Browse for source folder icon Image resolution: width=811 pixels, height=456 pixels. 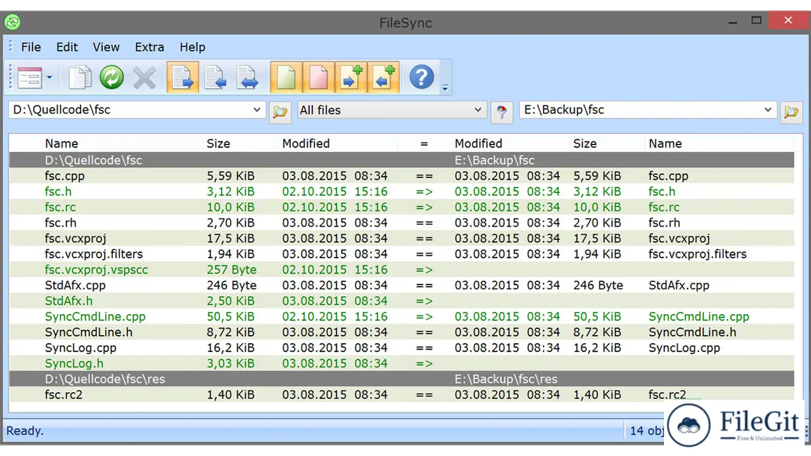click(x=279, y=111)
